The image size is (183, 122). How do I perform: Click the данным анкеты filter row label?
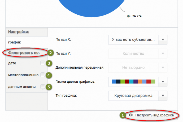[x=22, y=87]
